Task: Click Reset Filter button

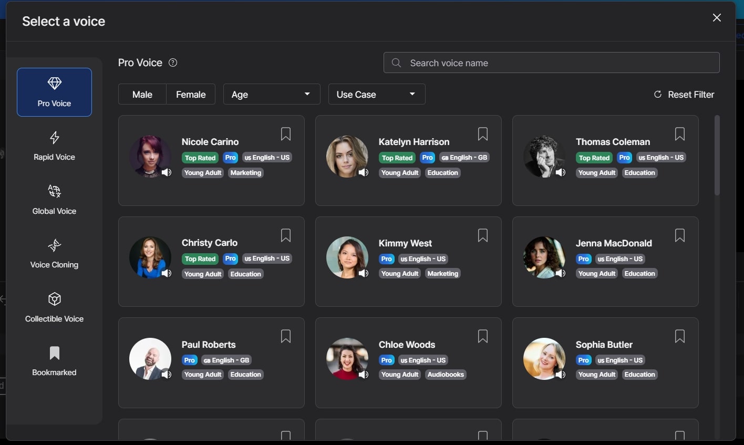Action: [x=684, y=95]
